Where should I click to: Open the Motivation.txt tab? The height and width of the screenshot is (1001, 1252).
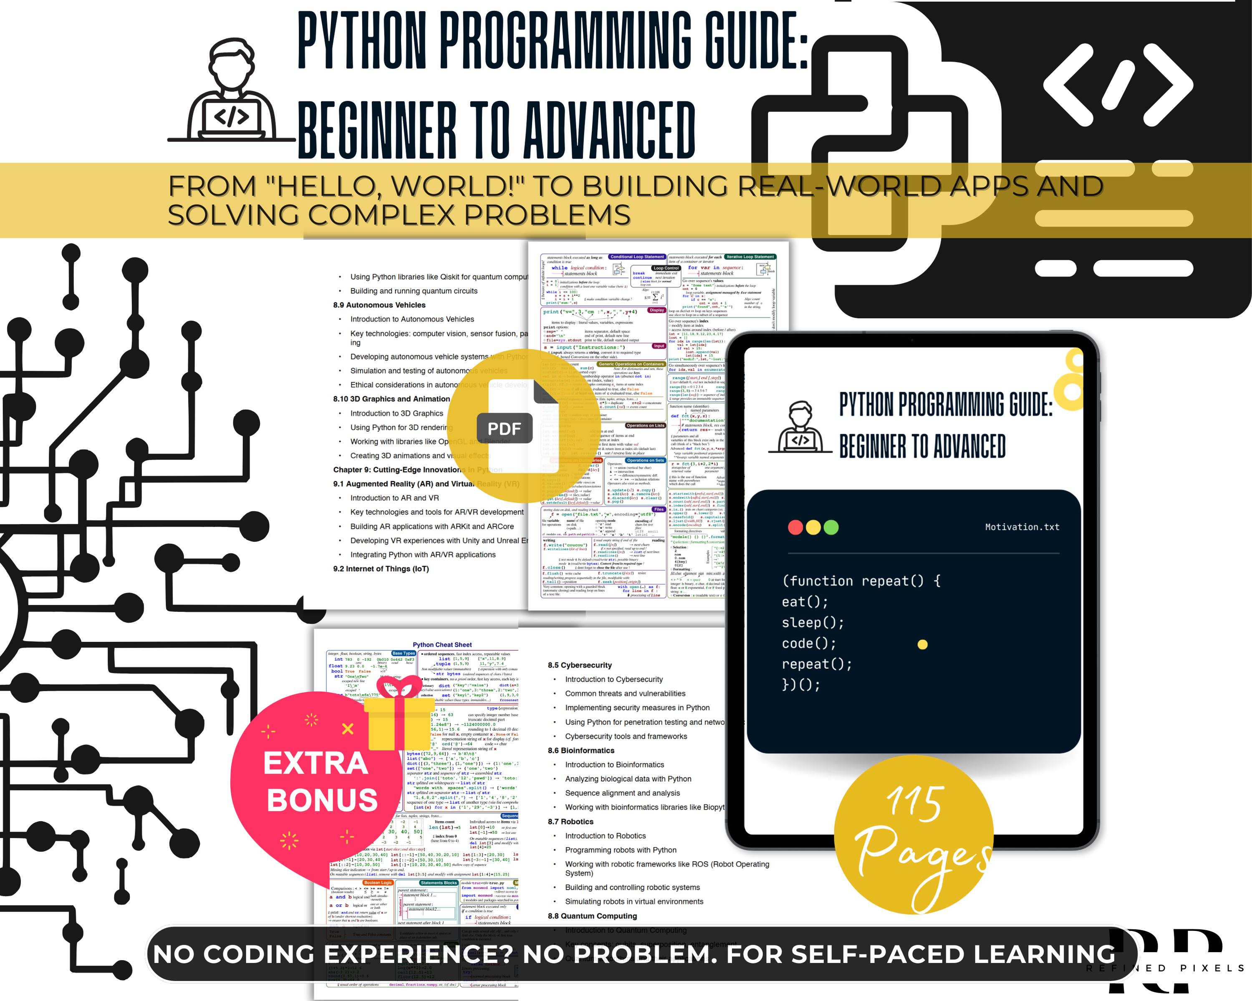1024,527
